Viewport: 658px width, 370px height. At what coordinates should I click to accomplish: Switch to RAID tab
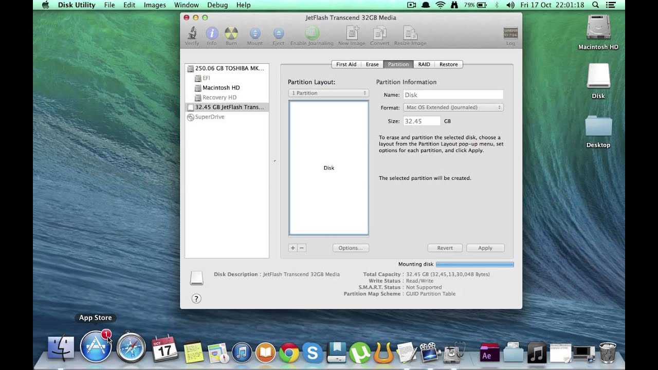[424, 64]
